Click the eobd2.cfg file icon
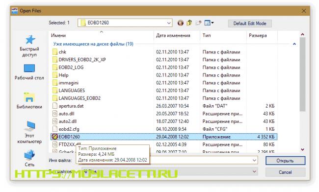Screen dimensions: 319x192 55,129
